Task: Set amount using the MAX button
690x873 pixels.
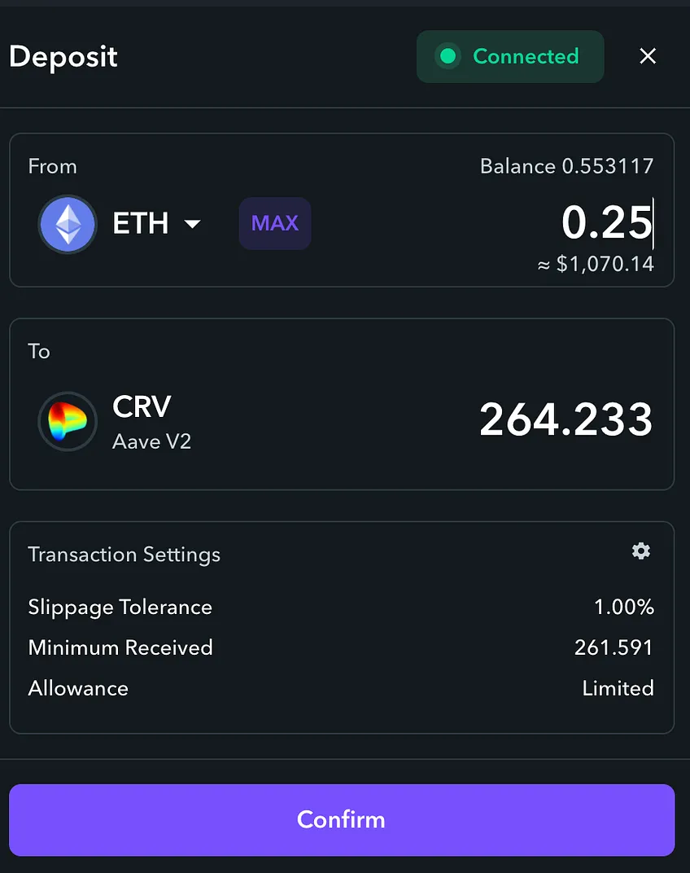Action: [275, 223]
